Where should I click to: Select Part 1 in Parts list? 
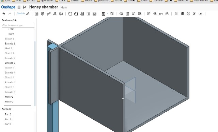pyautogui.click(x=8, y=114)
